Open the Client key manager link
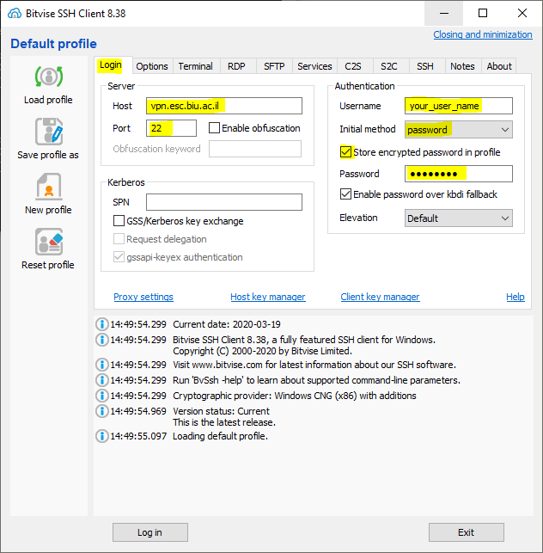The image size is (543, 553). pyautogui.click(x=381, y=297)
